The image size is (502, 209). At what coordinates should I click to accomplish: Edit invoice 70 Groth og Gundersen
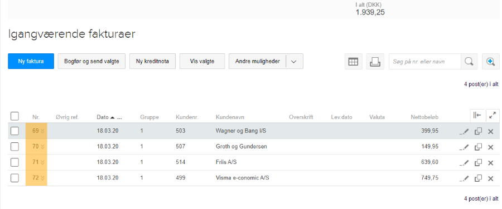(x=464, y=147)
